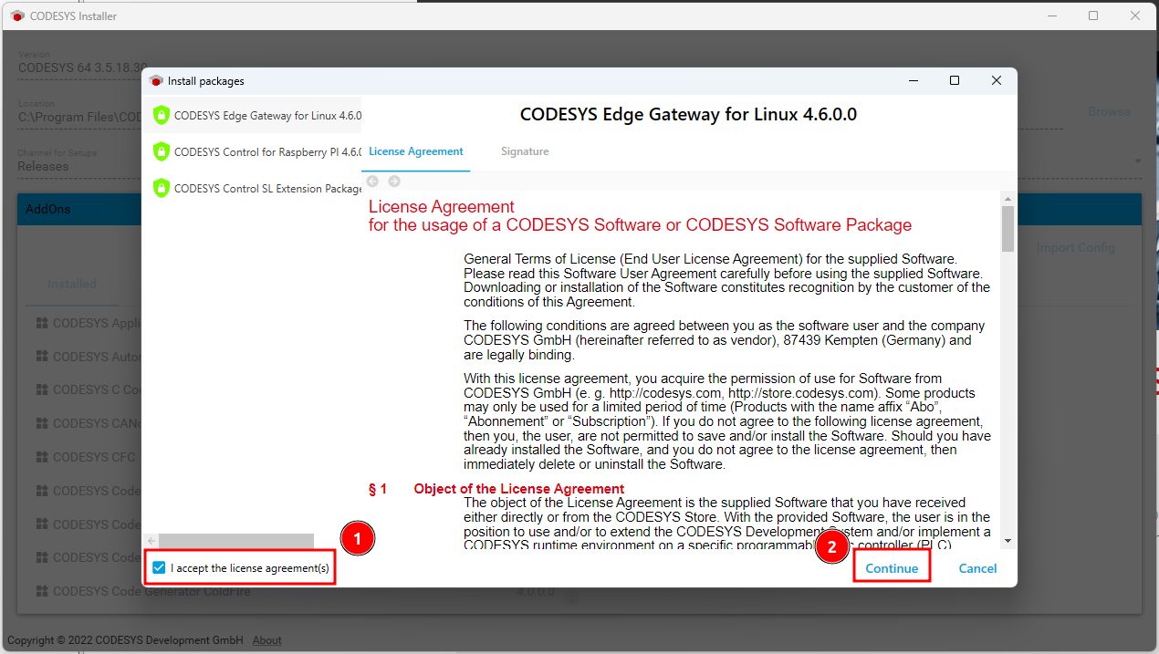Select CODESYS Control SL Extension Package
The image size is (1159, 654).
[x=253, y=189]
